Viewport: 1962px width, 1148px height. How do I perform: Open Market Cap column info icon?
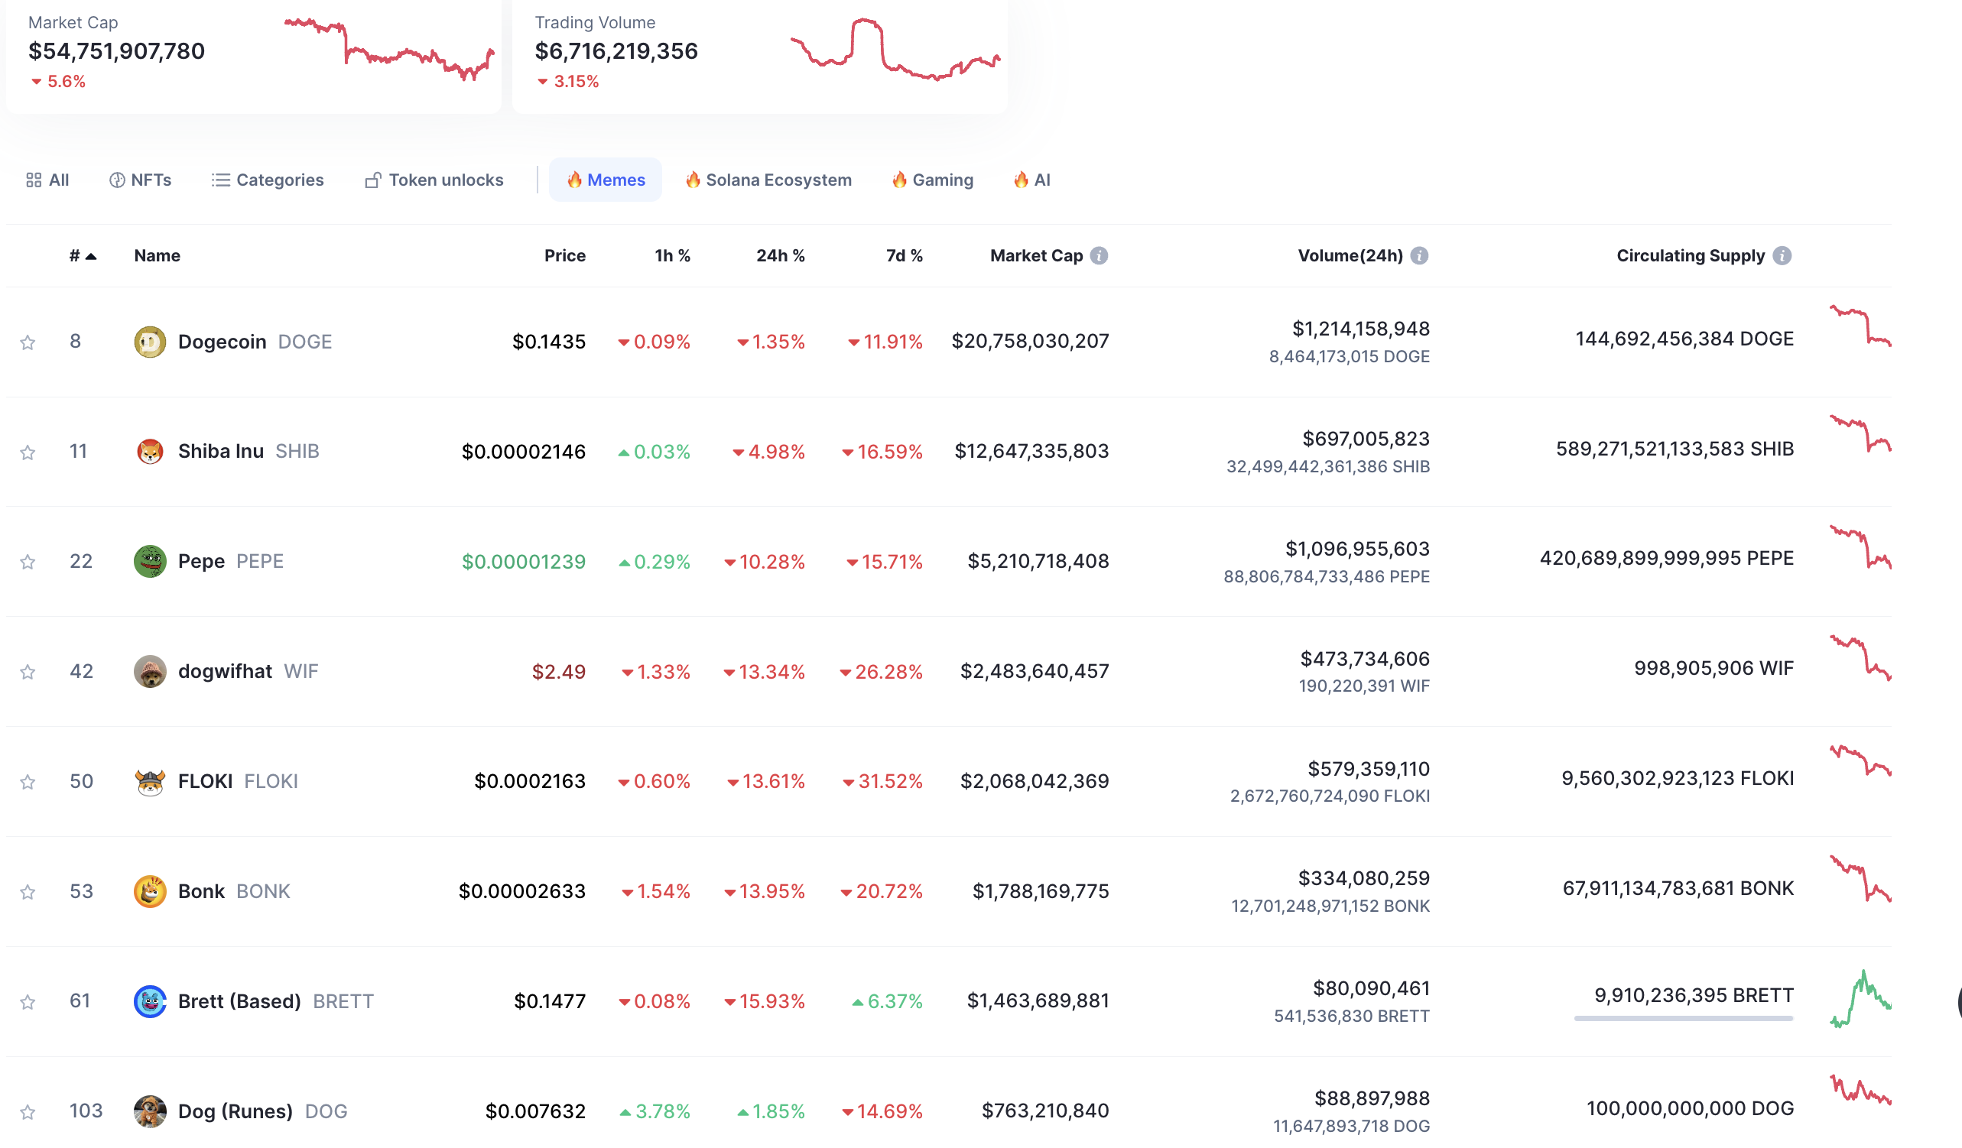(1099, 255)
